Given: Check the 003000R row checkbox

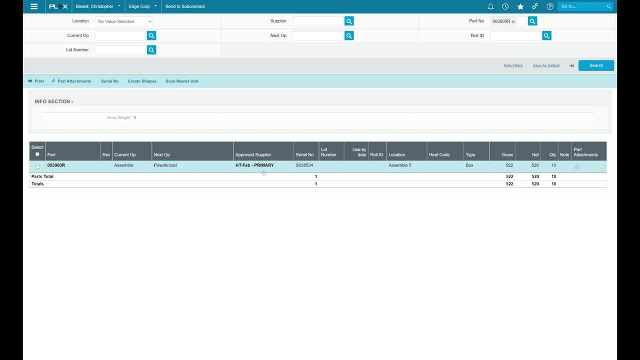Looking at the screenshot, I should [x=38, y=167].
